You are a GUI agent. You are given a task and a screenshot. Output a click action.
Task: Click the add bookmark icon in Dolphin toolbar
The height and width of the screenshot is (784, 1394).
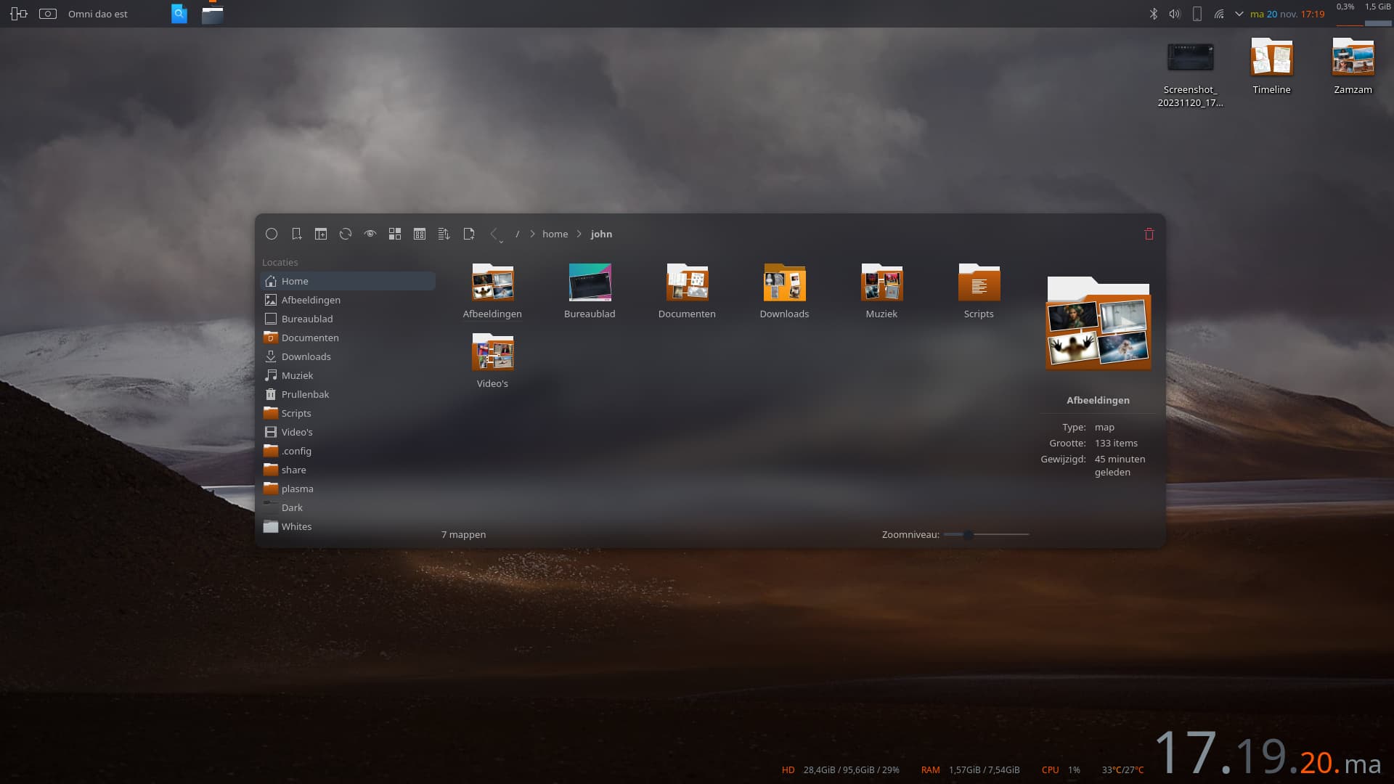coord(296,234)
